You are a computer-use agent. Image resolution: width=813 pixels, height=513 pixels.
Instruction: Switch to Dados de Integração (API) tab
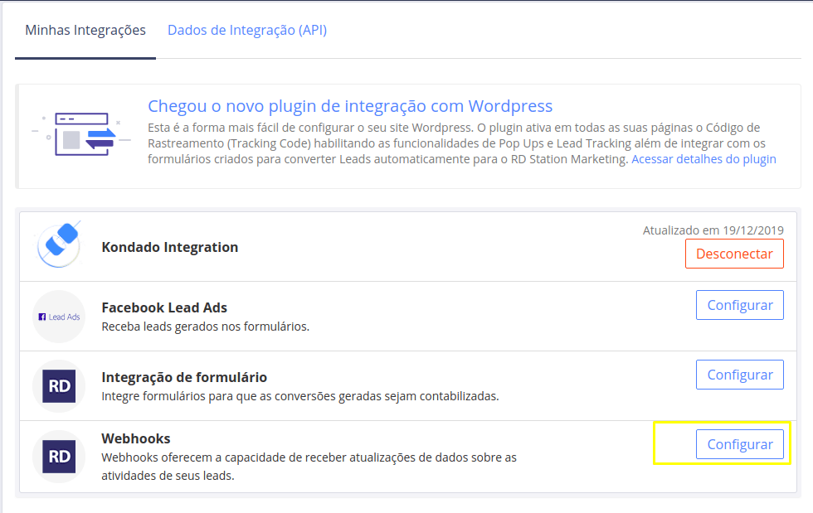(x=247, y=31)
